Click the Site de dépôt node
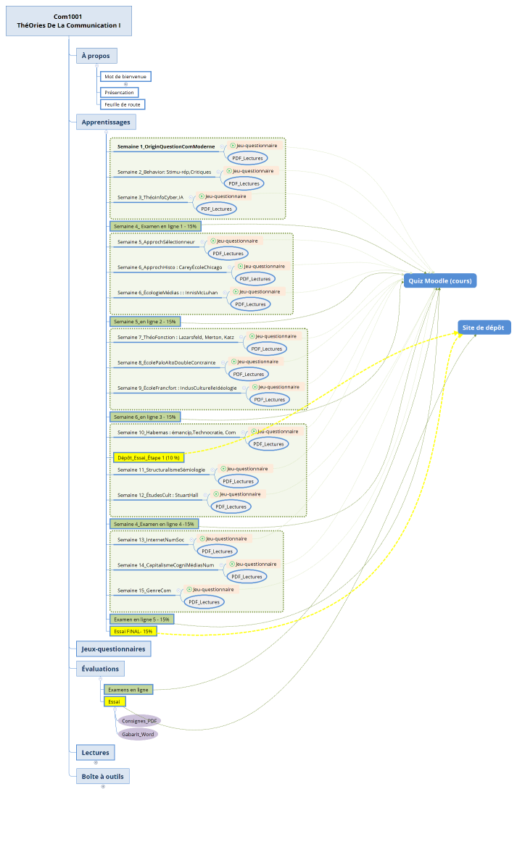Viewport: 517px width, 842px height. pos(484,328)
